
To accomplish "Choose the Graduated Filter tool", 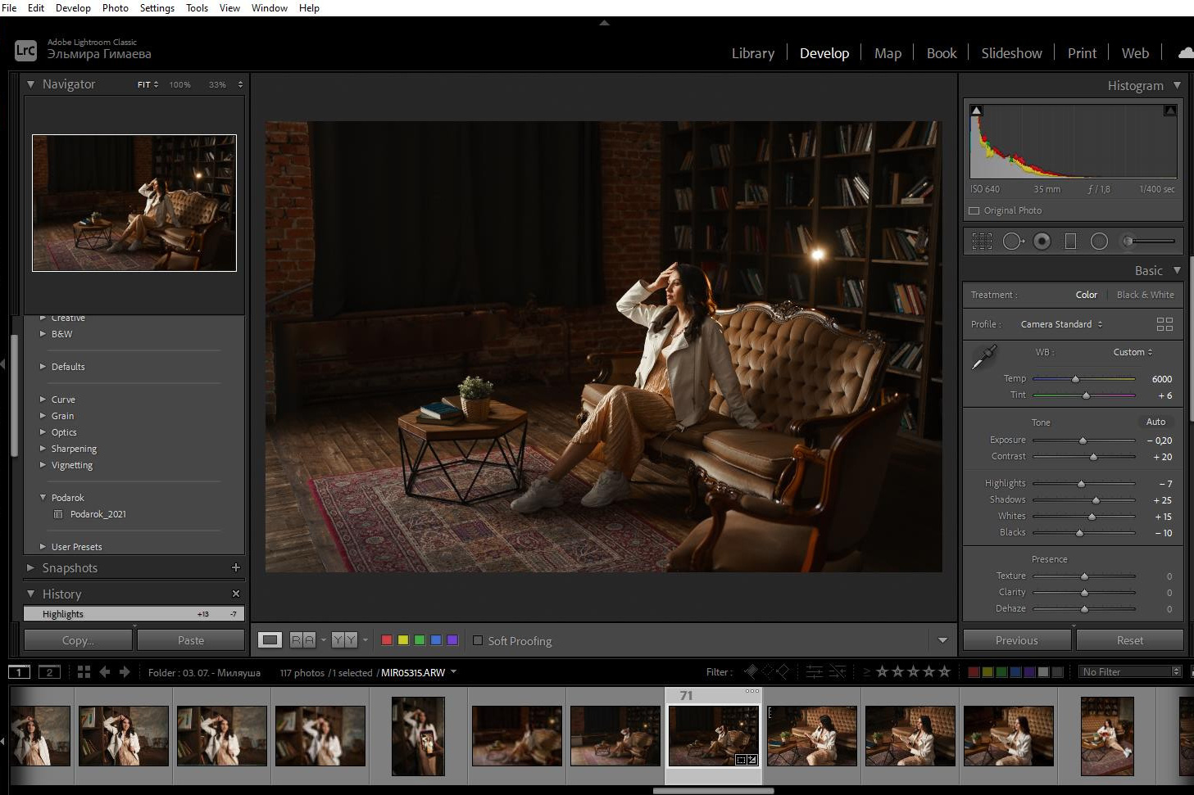I will point(1070,241).
